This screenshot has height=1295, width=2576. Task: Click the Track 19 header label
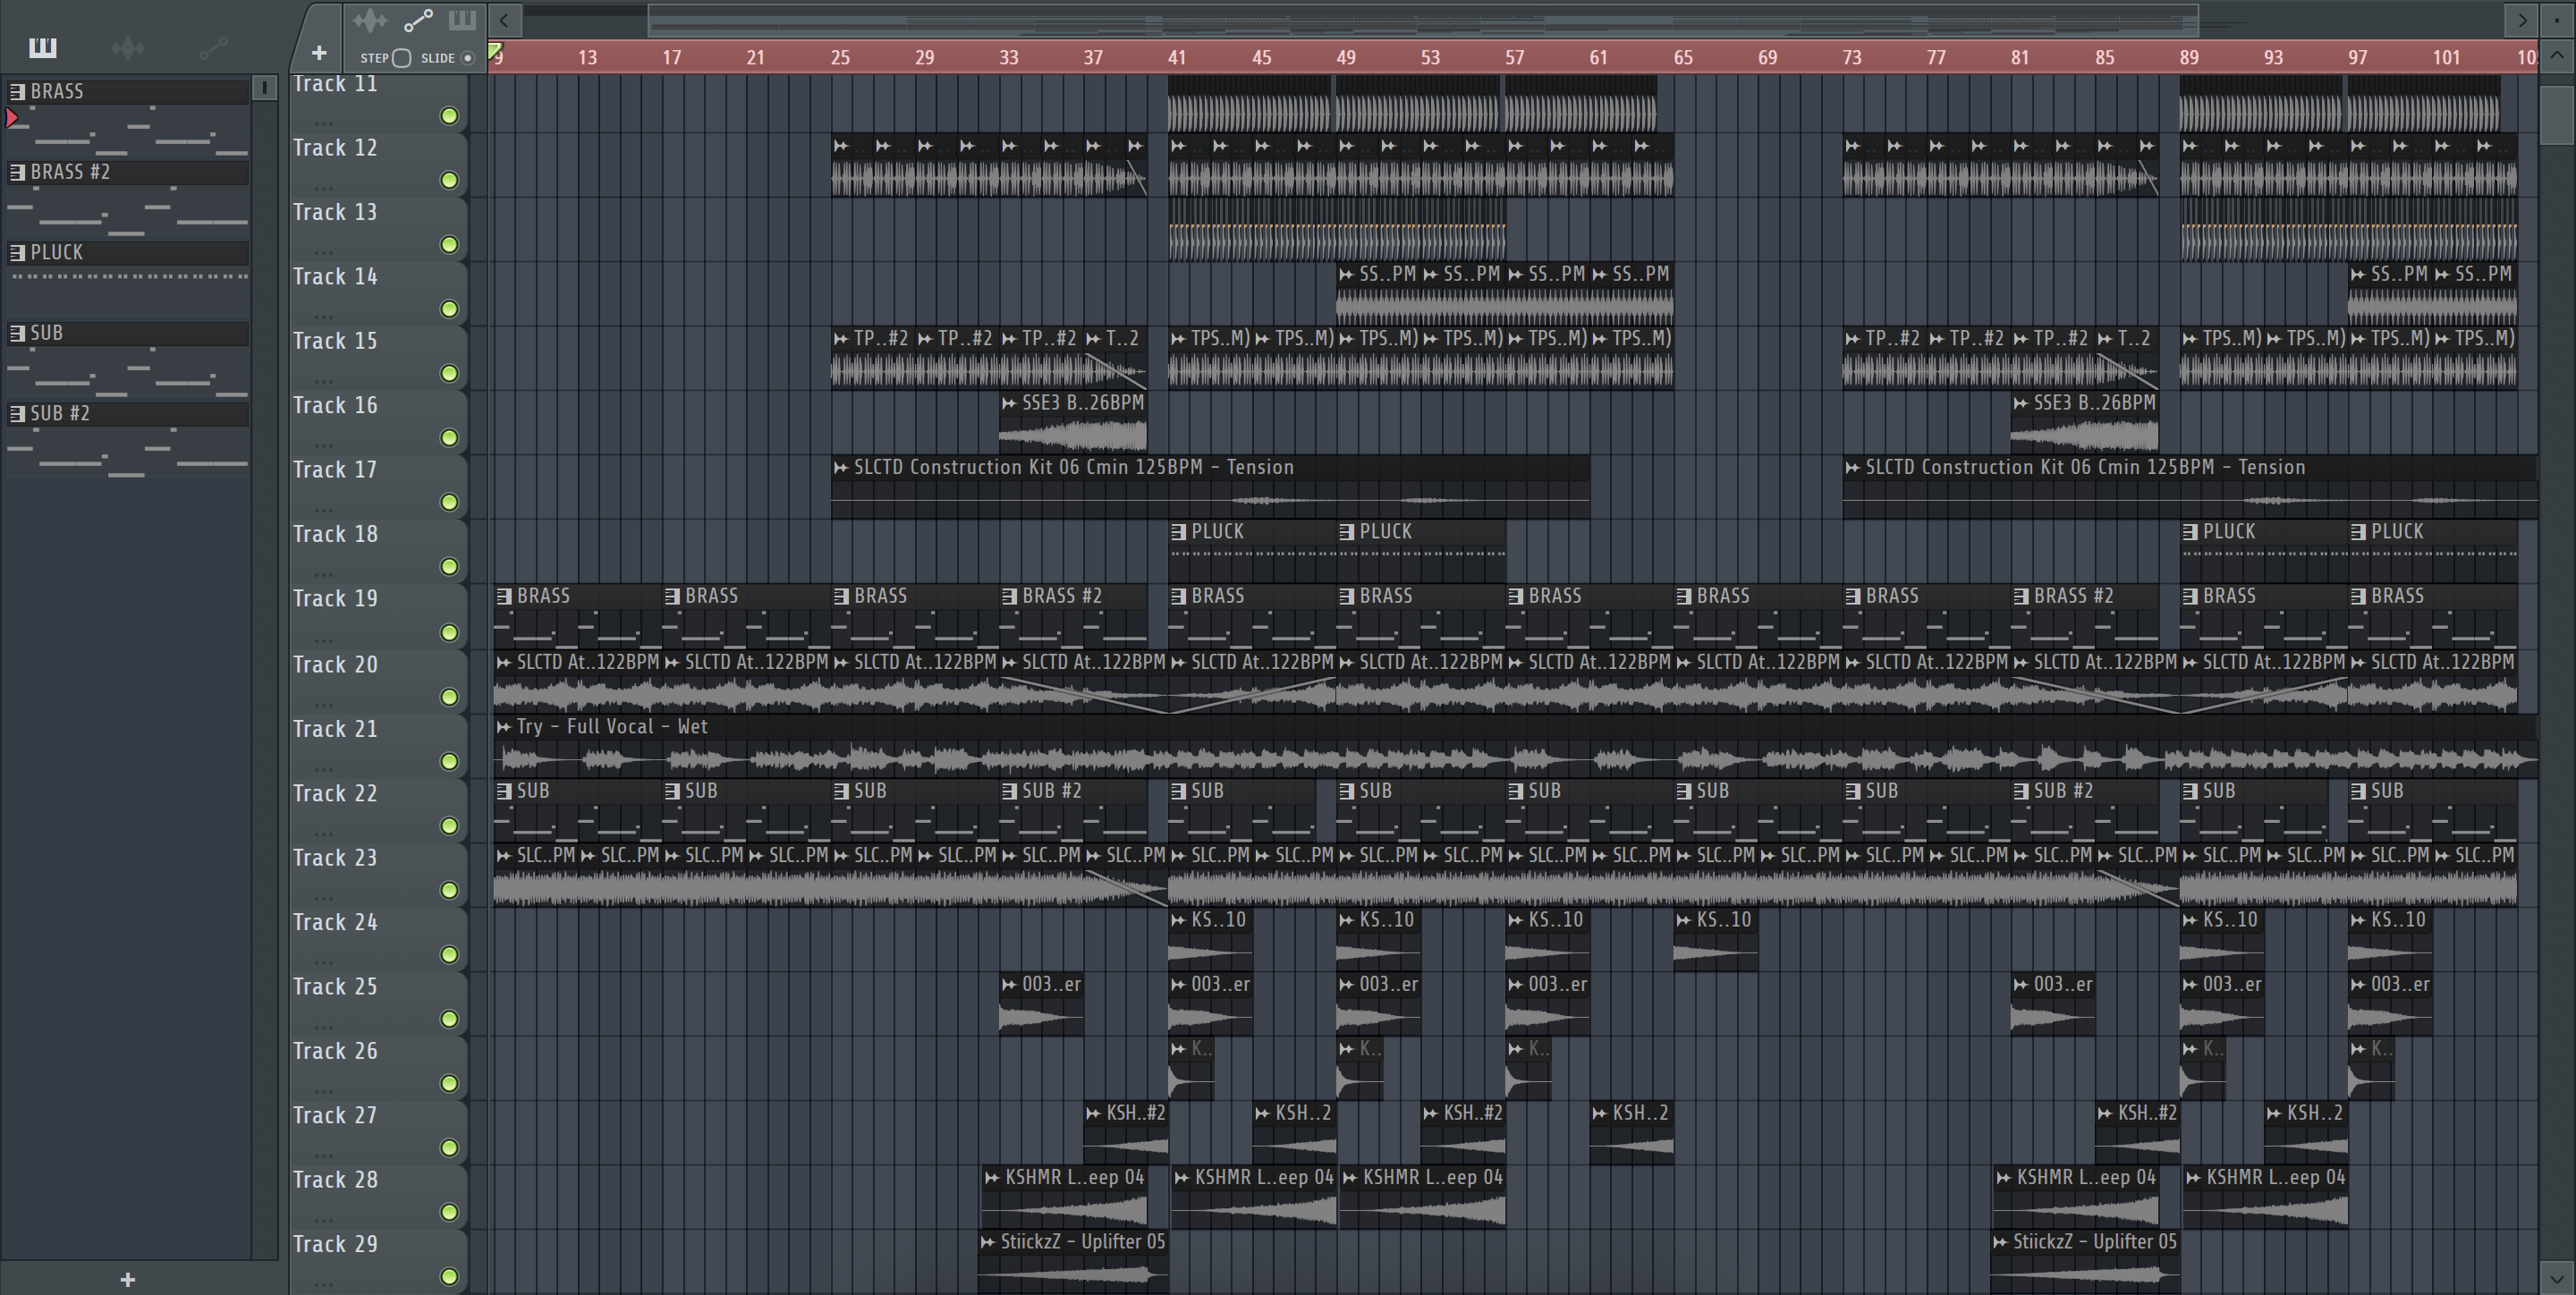[x=335, y=598]
